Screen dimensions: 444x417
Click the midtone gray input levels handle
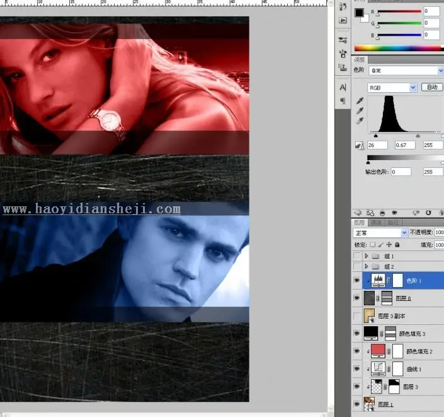click(418, 136)
